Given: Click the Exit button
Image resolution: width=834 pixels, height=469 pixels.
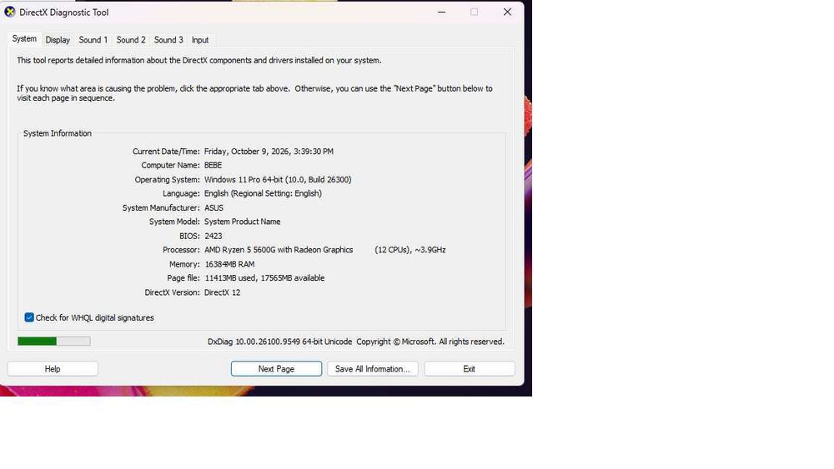Looking at the screenshot, I should pos(469,368).
